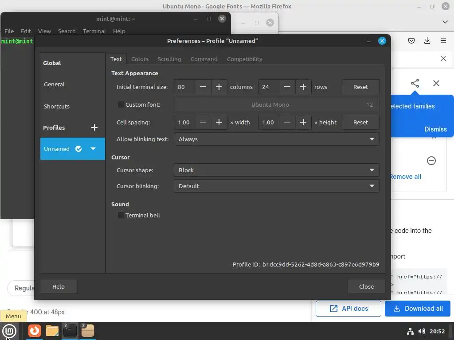Edit the columns number field
The image size is (454, 340).
pyautogui.click(x=184, y=87)
